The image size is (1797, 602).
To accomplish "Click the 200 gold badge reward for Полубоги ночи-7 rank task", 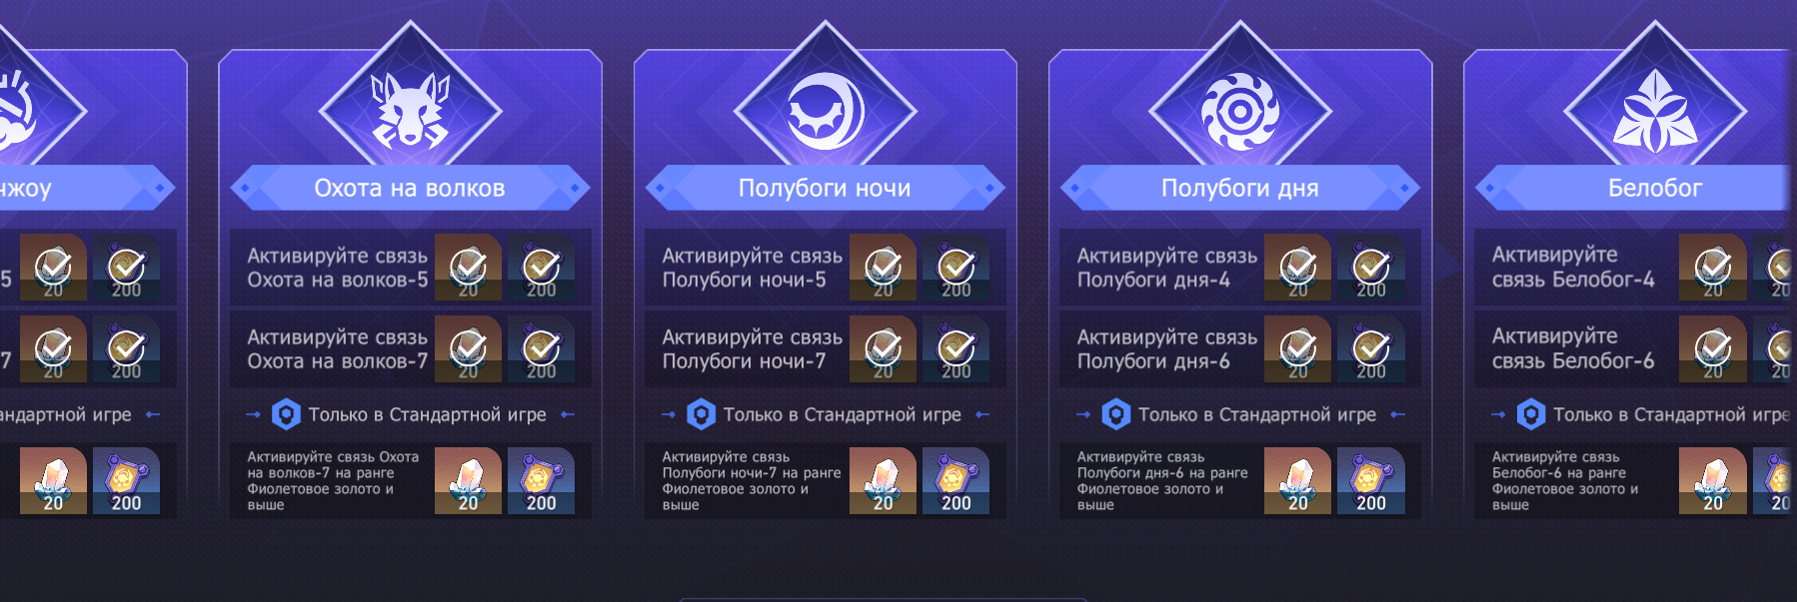I will click(955, 481).
